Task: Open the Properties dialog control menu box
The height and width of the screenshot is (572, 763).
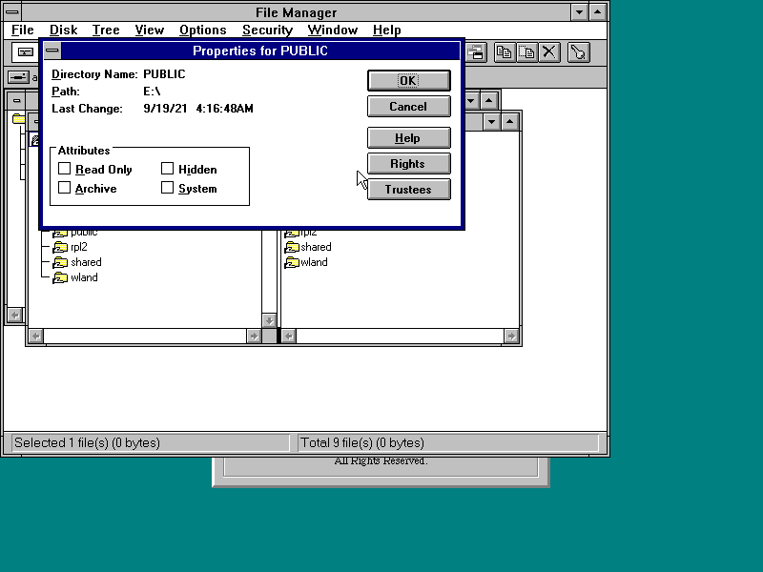Action: click(x=52, y=51)
